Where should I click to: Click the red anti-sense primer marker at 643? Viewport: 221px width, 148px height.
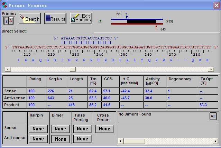(156, 28)
